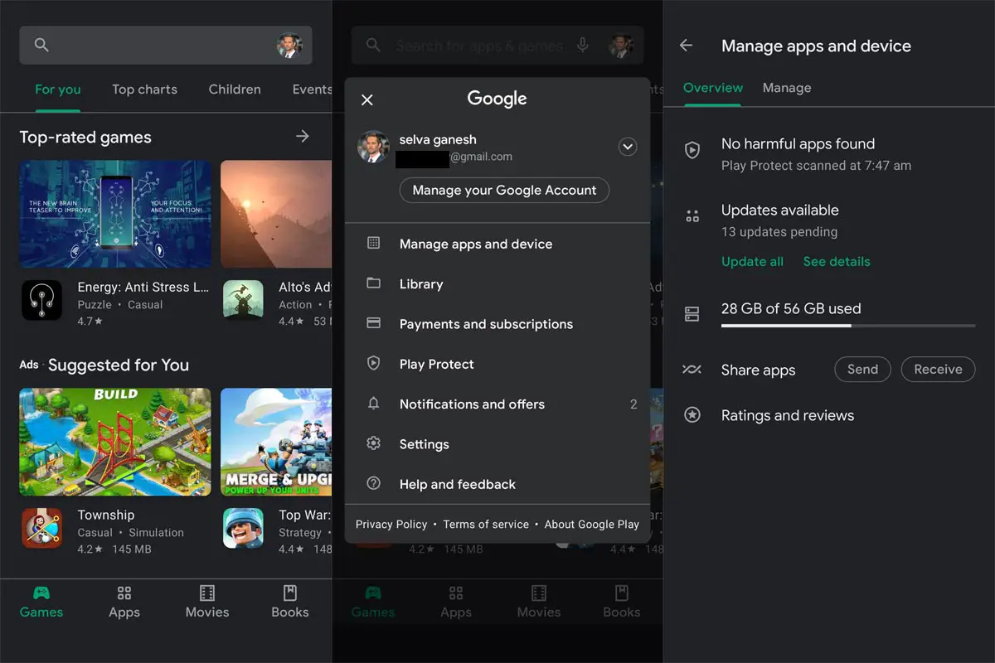The width and height of the screenshot is (995, 663).
Task: Switch to the Manage tab
Action: coord(787,88)
